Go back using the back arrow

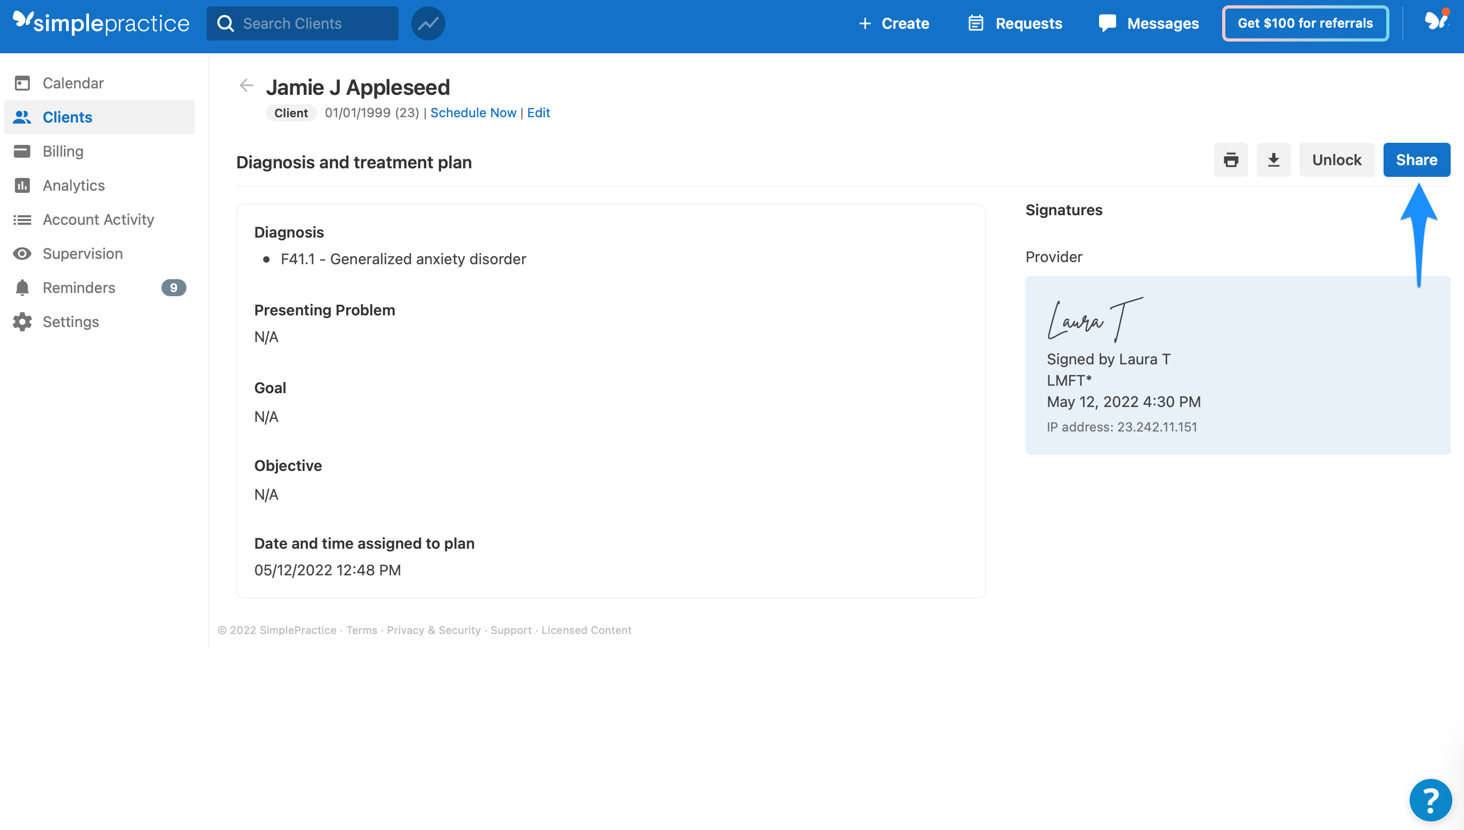[x=246, y=86]
